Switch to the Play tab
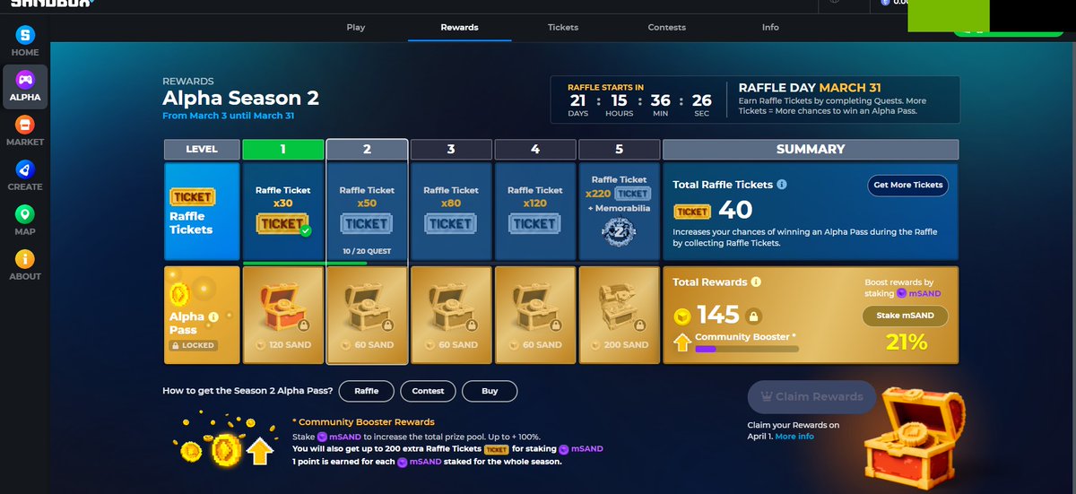This screenshot has width=1076, height=494. (x=356, y=27)
